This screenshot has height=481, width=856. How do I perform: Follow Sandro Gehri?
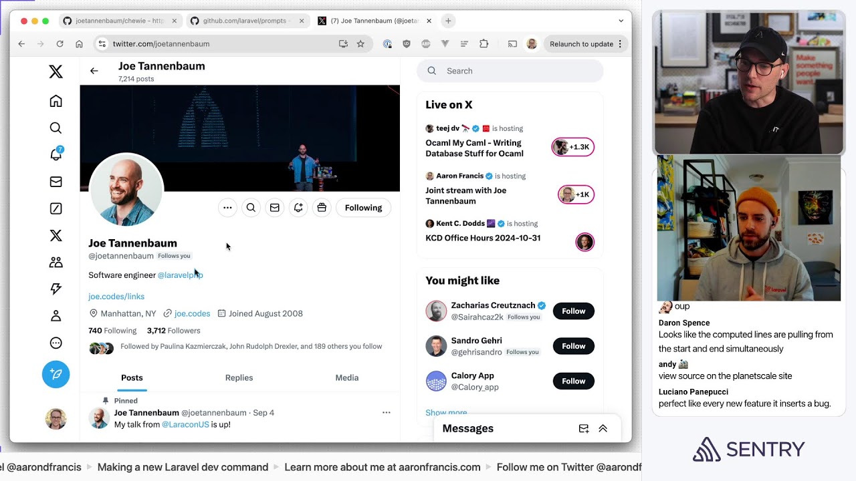pyautogui.click(x=574, y=346)
